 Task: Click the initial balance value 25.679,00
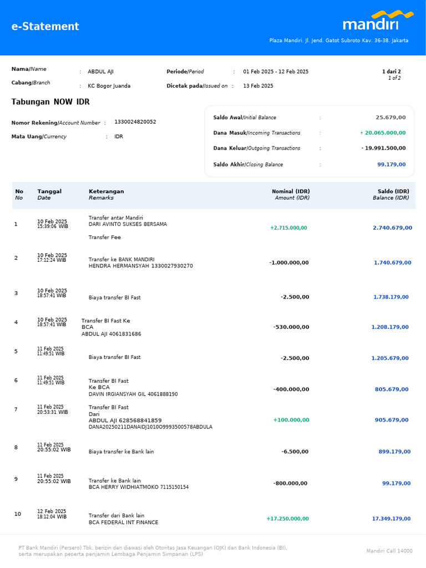click(390, 118)
